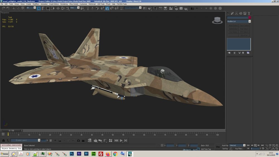Click the red object color swatch
Image resolution: width=279 pixels, height=157 pixels.
point(250,17)
